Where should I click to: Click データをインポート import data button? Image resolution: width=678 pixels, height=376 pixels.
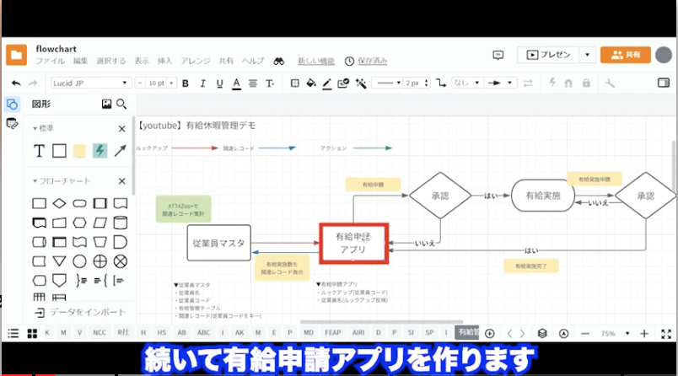coord(80,312)
